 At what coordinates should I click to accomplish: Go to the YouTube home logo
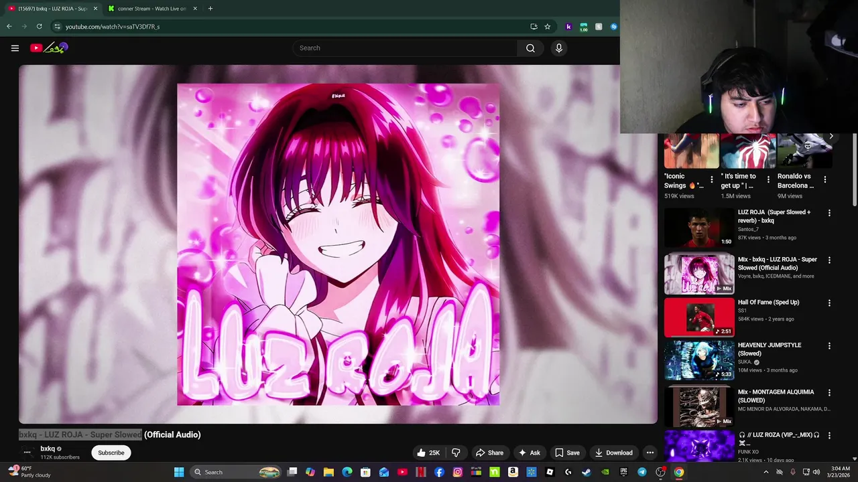tap(49, 48)
